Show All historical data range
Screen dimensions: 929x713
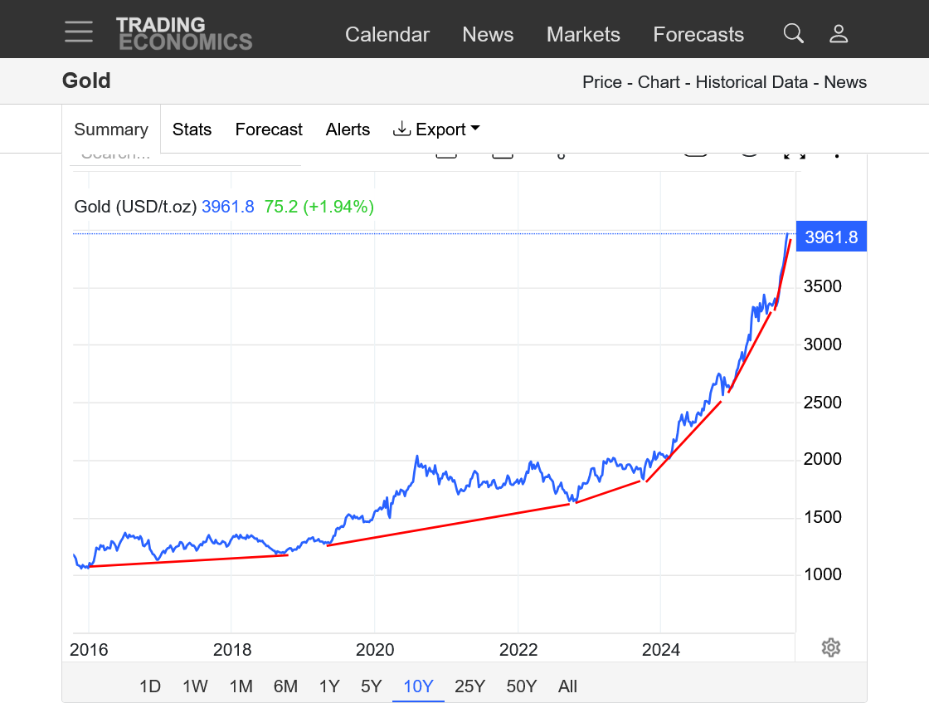pyautogui.click(x=567, y=686)
